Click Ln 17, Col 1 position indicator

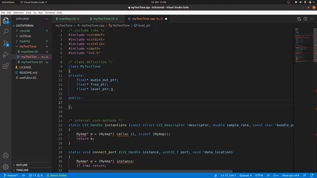228,176
